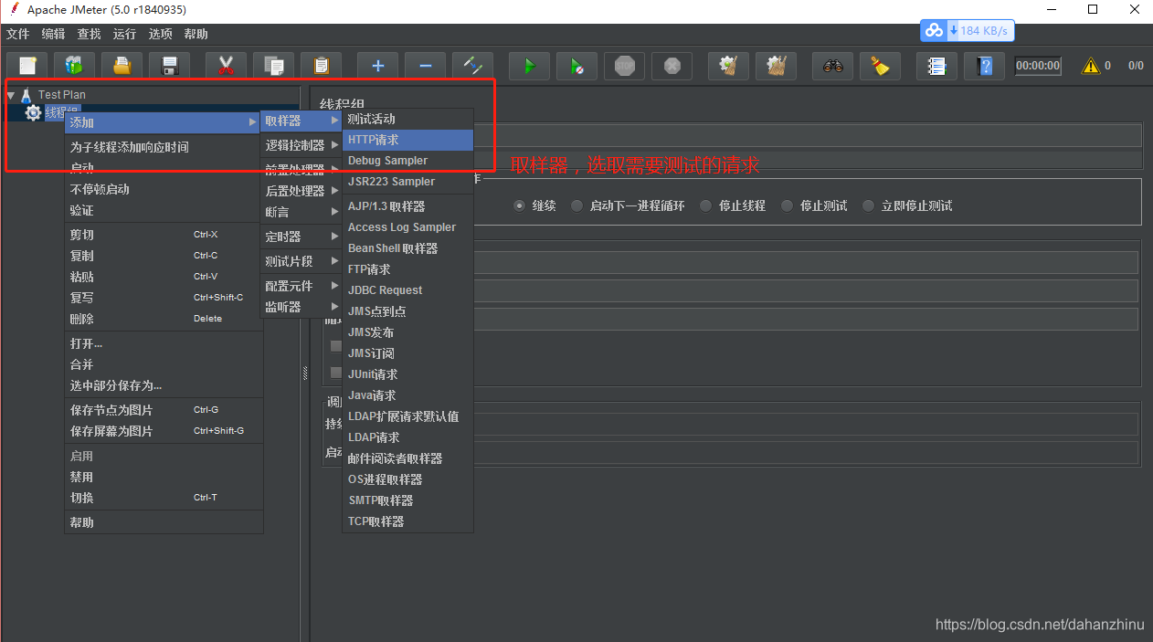Click the Clear All brooms icon
The height and width of the screenshot is (642, 1153).
coord(776,66)
